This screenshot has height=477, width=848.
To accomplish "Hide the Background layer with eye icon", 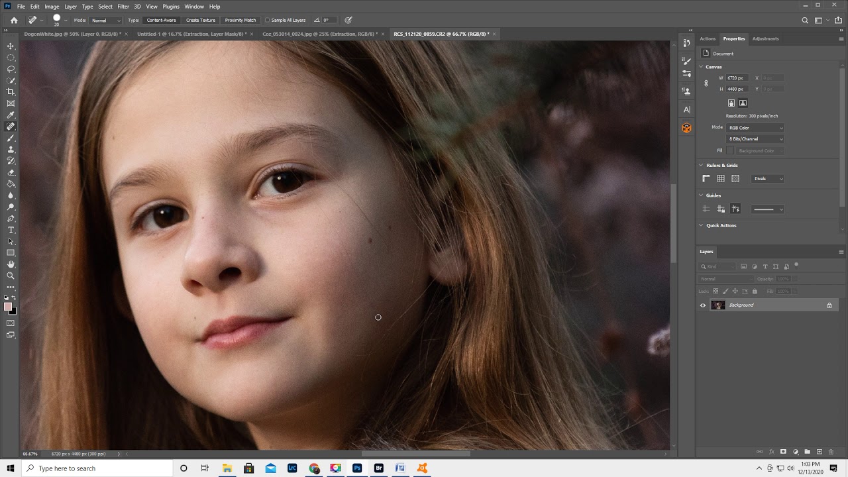I will (703, 305).
